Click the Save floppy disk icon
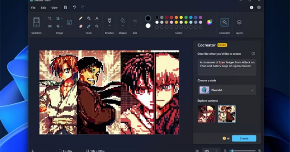Screen dimensions: 290x152 (65, 7)
